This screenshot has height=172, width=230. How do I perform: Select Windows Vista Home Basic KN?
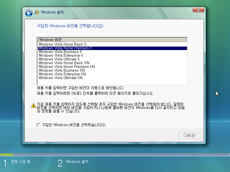pyautogui.click(x=112, y=63)
